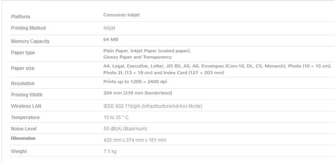Click the Glossy Paper and Transparency text

[137, 57]
